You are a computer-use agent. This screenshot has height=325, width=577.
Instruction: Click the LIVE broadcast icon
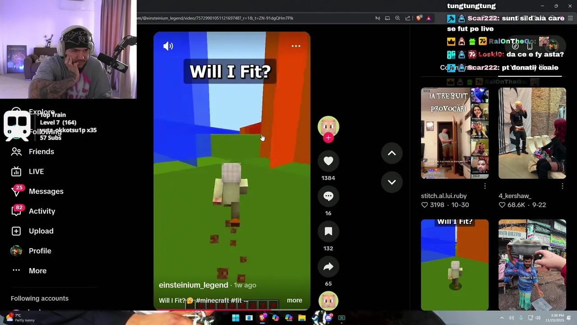tap(16, 172)
